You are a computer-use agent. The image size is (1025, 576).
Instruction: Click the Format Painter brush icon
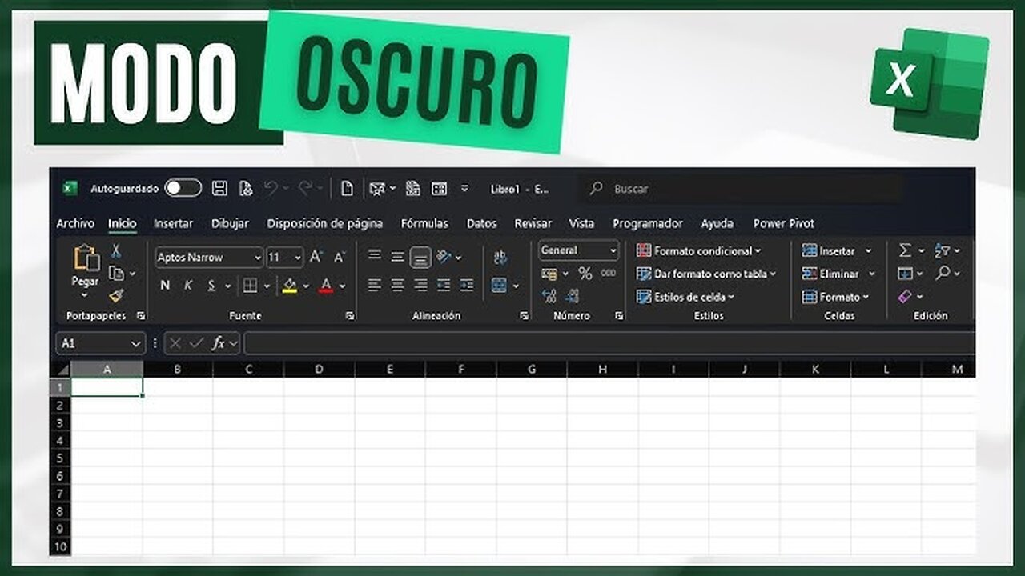(x=116, y=296)
